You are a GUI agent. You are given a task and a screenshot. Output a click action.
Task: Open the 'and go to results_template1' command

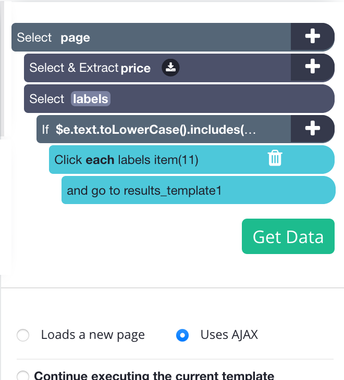(x=199, y=190)
